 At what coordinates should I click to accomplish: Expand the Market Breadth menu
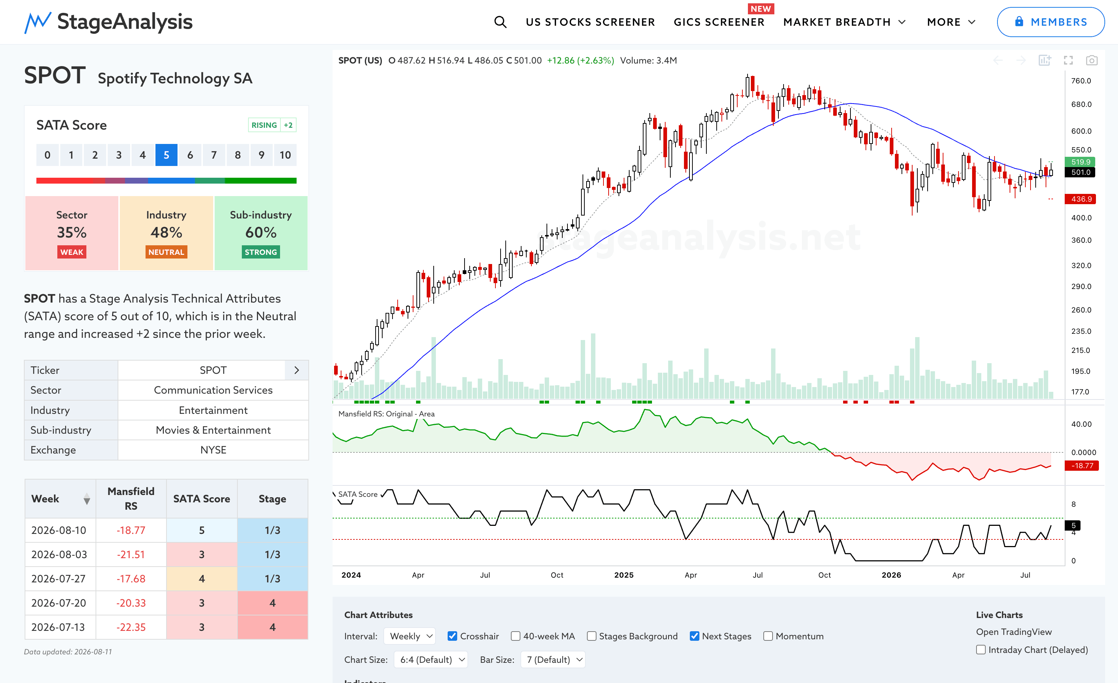tap(845, 22)
